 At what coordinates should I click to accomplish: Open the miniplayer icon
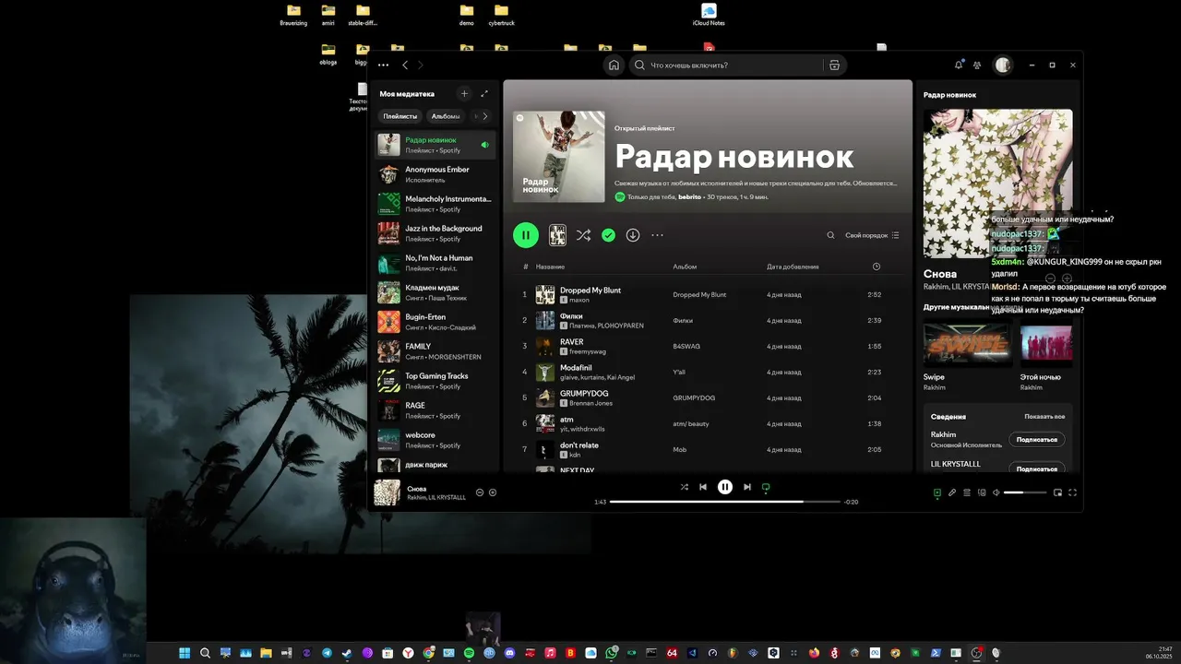(x=1057, y=492)
